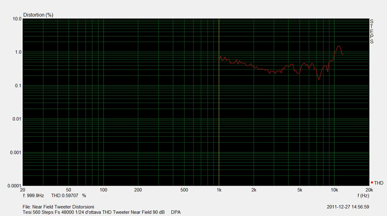The width and height of the screenshot is (387, 216).
Task: Click the 1.0 y-axis tick label
Action: tap(18, 52)
